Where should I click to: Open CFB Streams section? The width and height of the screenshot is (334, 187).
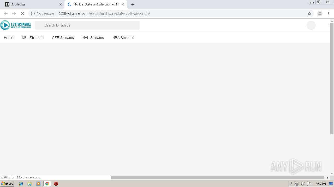point(63,38)
